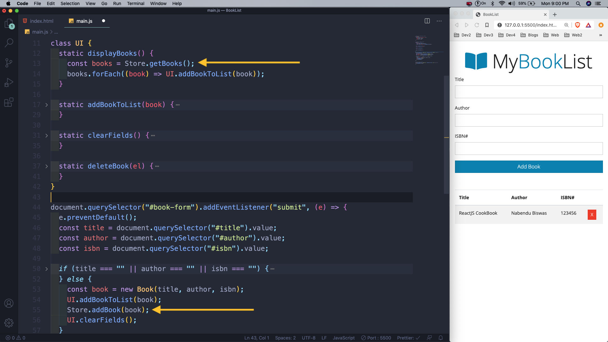Open a new browser tab
Image resolution: width=608 pixels, height=342 pixels.
(555, 15)
